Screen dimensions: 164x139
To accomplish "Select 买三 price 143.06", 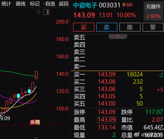I will [x=107, y=89].
